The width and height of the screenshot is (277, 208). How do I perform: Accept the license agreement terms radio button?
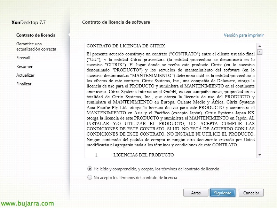coord(90,169)
